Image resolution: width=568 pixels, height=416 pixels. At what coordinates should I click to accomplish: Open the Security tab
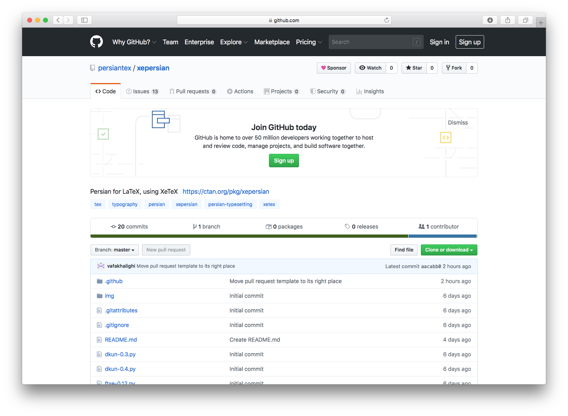coord(328,91)
